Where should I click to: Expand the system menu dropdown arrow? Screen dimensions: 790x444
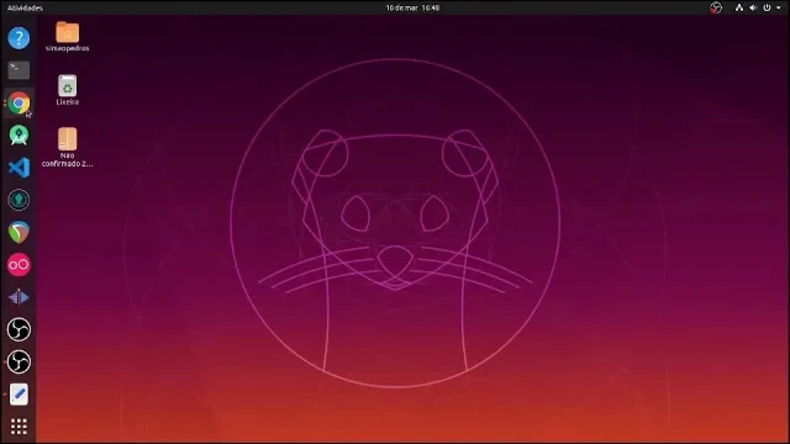click(778, 8)
